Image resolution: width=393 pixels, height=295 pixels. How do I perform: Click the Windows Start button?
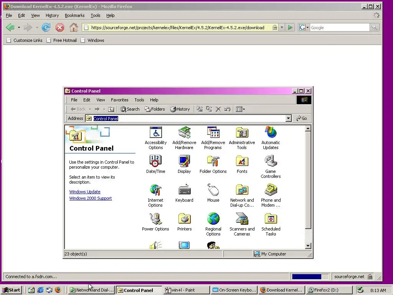click(12, 290)
